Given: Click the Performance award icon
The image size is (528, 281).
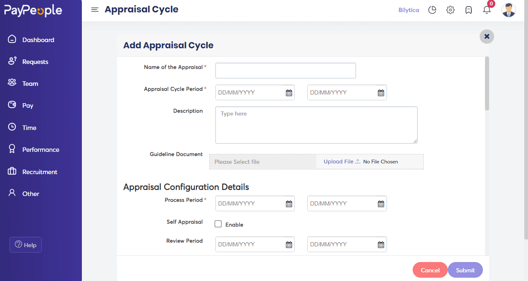Looking at the screenshot, I should pos(12,149).
